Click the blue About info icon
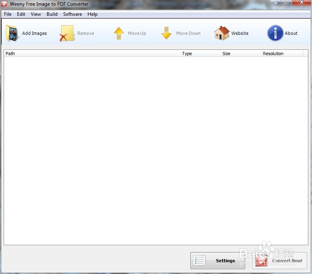 (x=275, y=33)
